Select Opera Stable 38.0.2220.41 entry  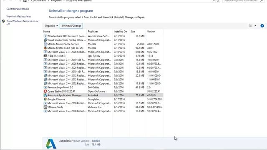[x=61, y=91]
